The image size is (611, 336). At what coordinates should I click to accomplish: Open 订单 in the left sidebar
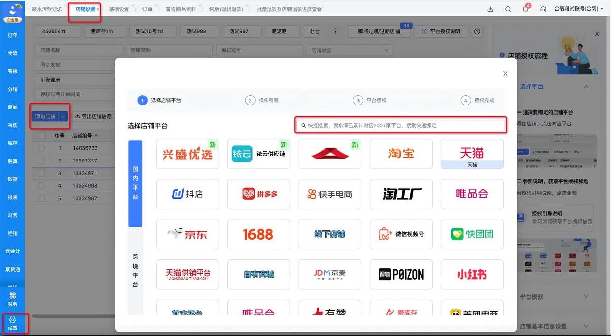[x=13, y=35]
